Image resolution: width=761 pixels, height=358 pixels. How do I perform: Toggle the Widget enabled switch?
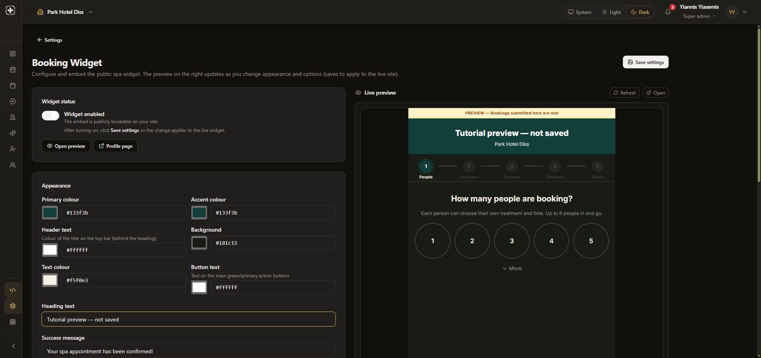pyautogui.click(x=51, y=115)
